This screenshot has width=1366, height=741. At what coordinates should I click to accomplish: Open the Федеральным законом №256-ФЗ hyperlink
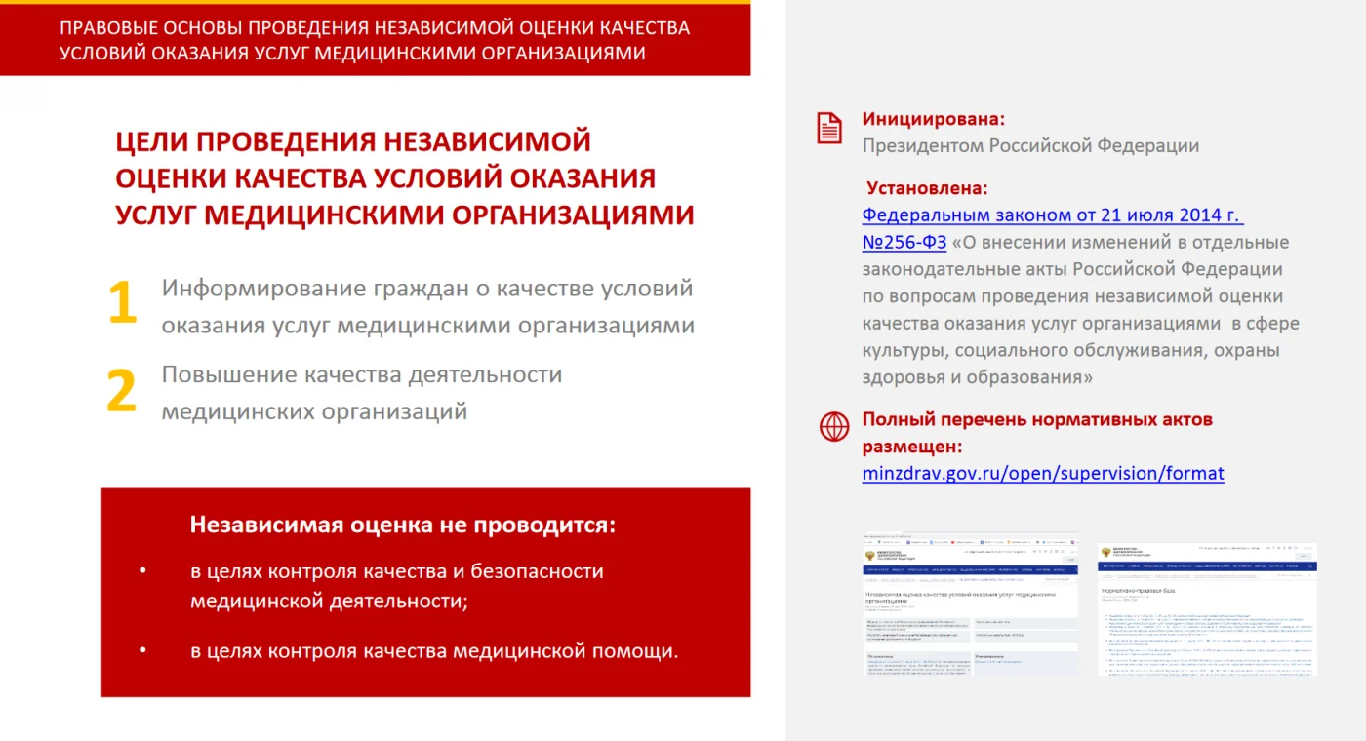tap(1052, 215)
